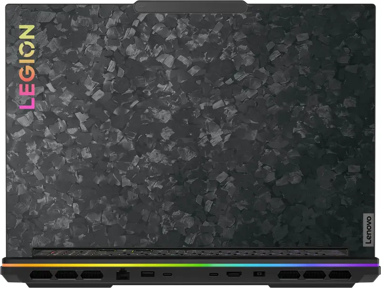
Task: Click the USB-C port next to HDMI
Action: (213, 274)
